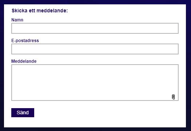Image resolution: width=191 pixels, height=131 pixels.
Task: Click inside the Namn input field
Action: [x=95, y=28]
